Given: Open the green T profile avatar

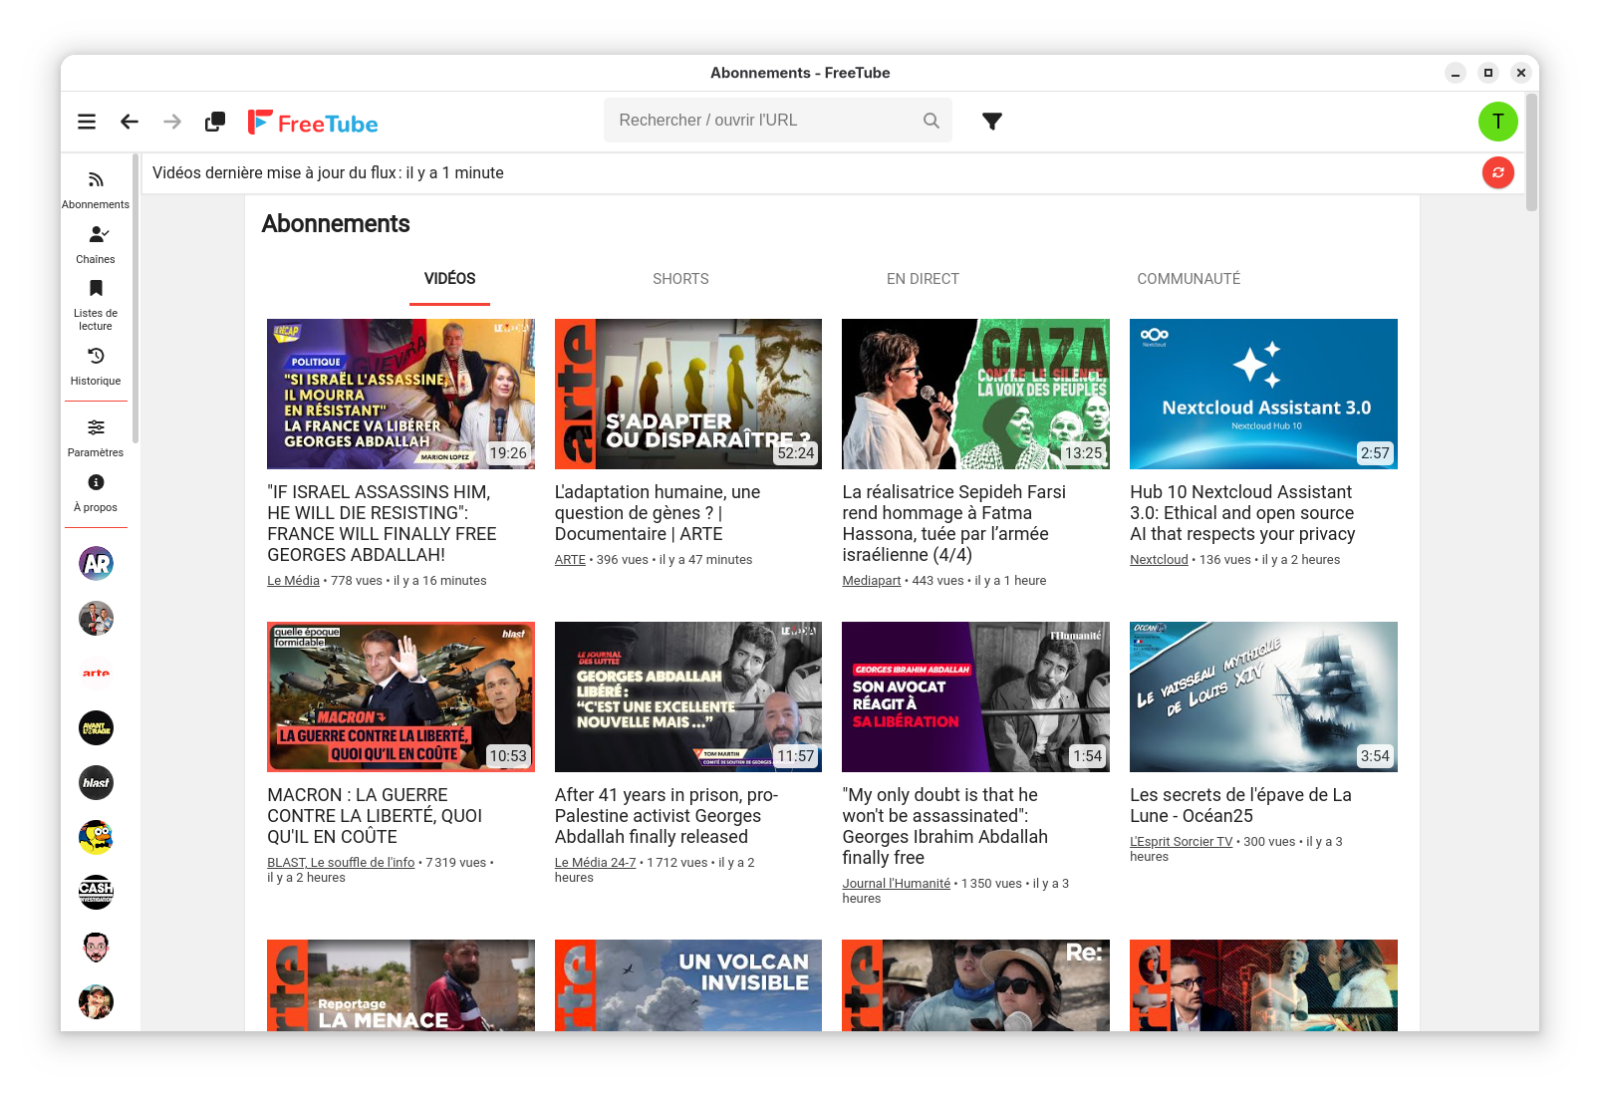Looking at the screenshot, I should [1497, 122].
